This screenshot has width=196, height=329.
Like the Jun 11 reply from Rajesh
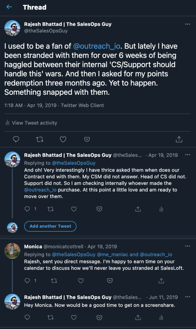[x=74, y=317]
